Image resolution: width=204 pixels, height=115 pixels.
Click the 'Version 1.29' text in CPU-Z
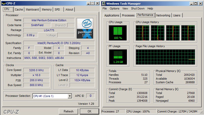tap(86, 104)
